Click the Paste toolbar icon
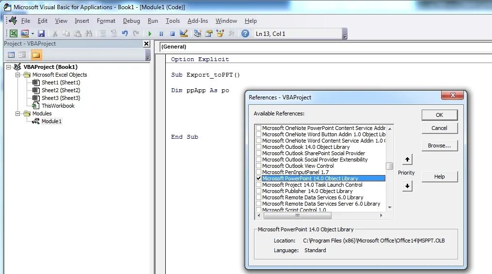492x274 pixels. pyautogui.click(x=78, y=33)
